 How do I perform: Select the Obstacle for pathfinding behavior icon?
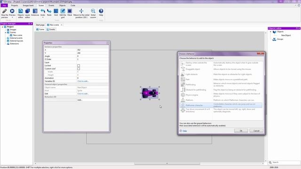coord(183,90)
